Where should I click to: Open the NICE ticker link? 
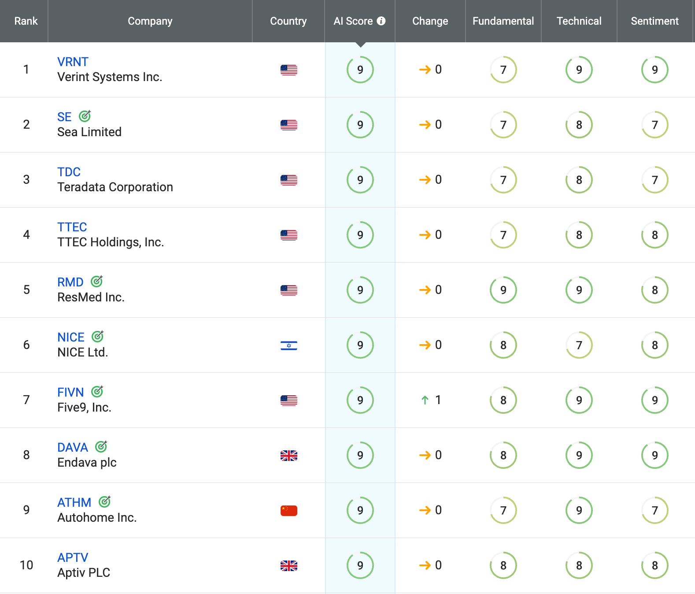(71, 337)
